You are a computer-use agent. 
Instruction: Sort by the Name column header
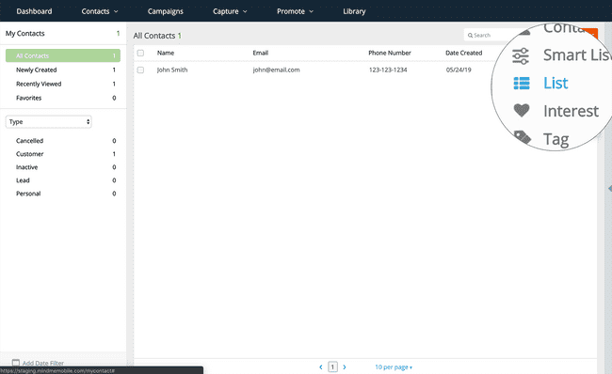(x=166, y=53)
